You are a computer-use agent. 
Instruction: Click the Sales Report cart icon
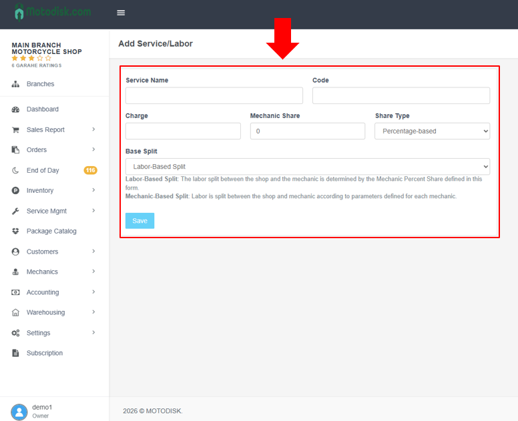pyautogui.click(x=15, y=130)
